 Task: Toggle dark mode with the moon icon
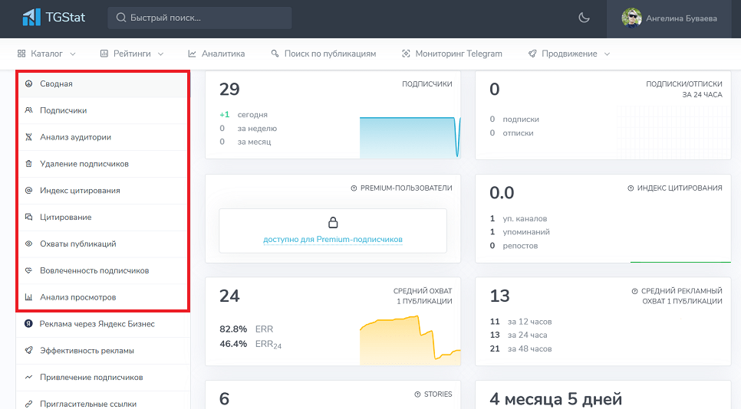point(584,18)
